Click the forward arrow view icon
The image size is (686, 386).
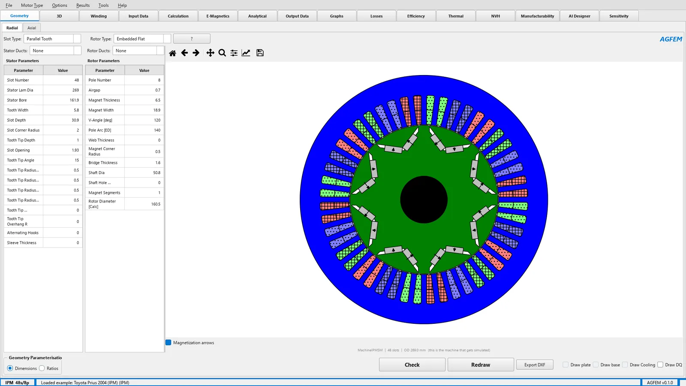[x=196, y=53]
